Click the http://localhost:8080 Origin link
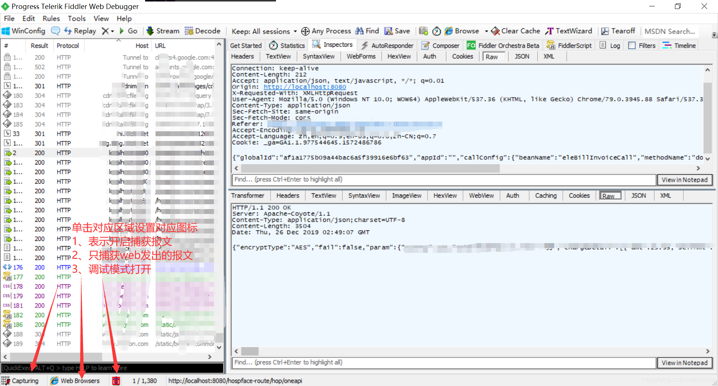Viewport: 718px width, 386px height. 305,87
